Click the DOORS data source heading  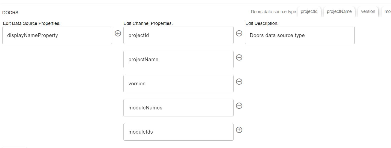10,13
